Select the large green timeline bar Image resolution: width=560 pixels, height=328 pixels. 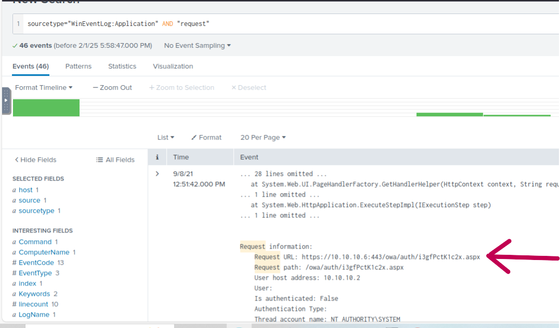tap(46, 108)
